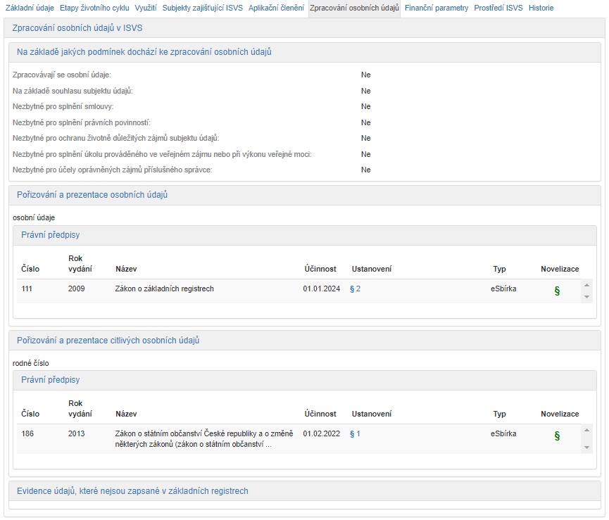The height and width of the screenshot is (520, 609).
Task: Open the Etapy životního cyklu tab
Action: coord(94,8)
